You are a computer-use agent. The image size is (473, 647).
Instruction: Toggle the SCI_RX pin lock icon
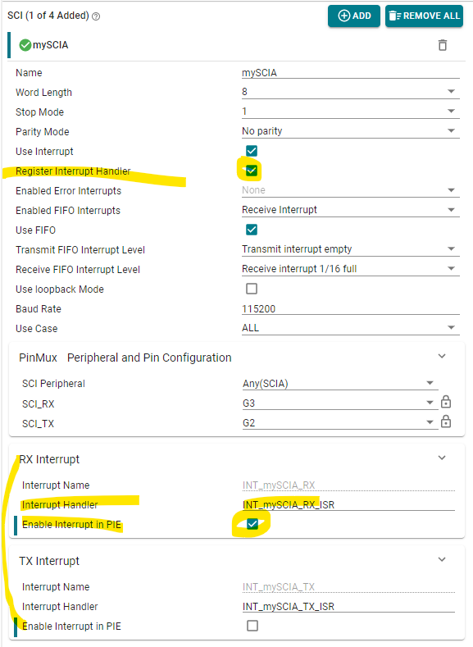tap(446, 402)
